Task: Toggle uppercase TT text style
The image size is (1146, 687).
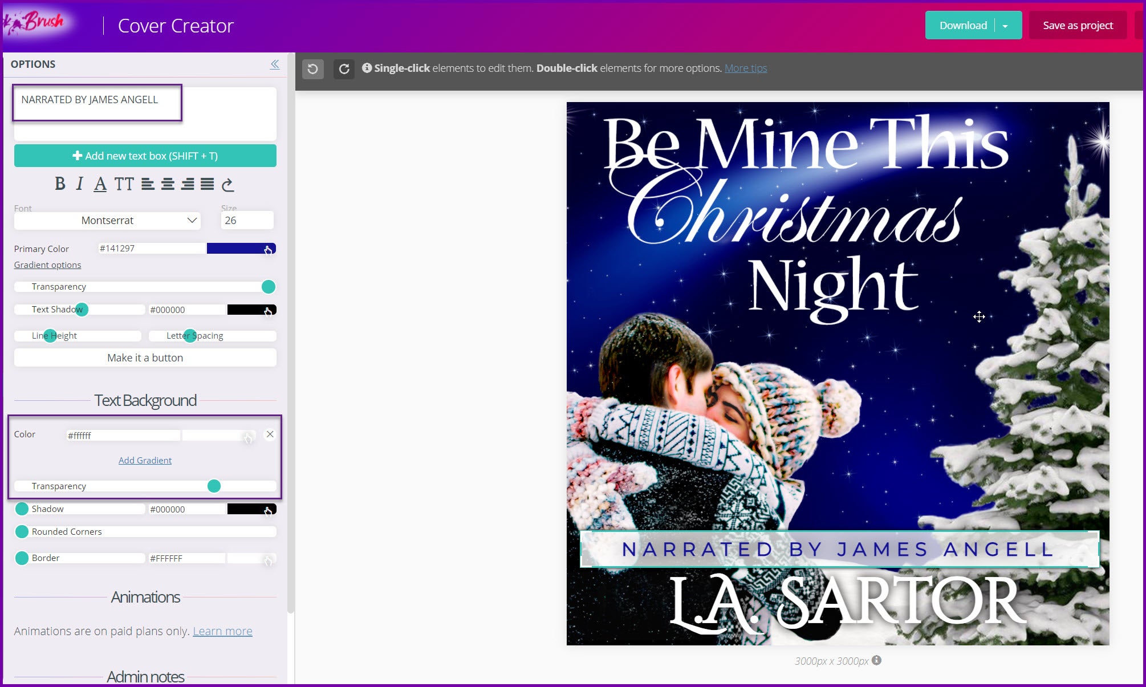Action: (x=124, y=184)
